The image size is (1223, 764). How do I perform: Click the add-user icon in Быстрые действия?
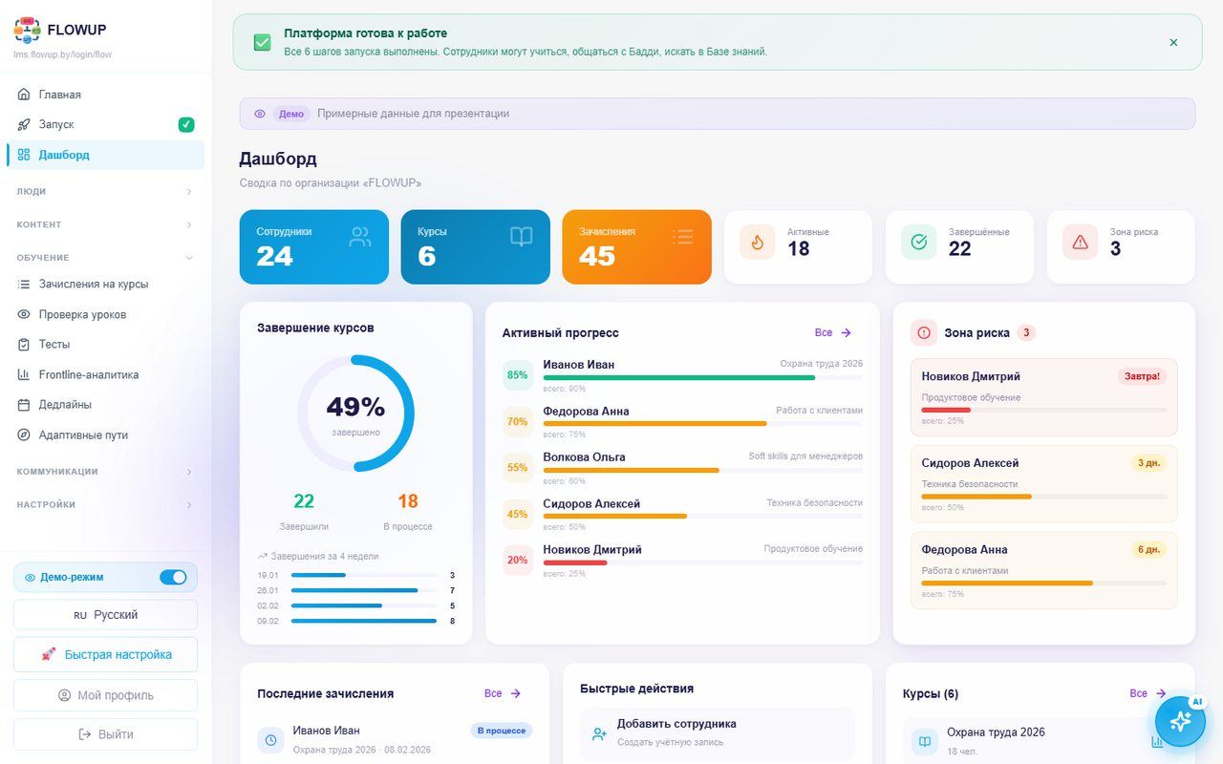pyautogui.click(x=599, y=733)
